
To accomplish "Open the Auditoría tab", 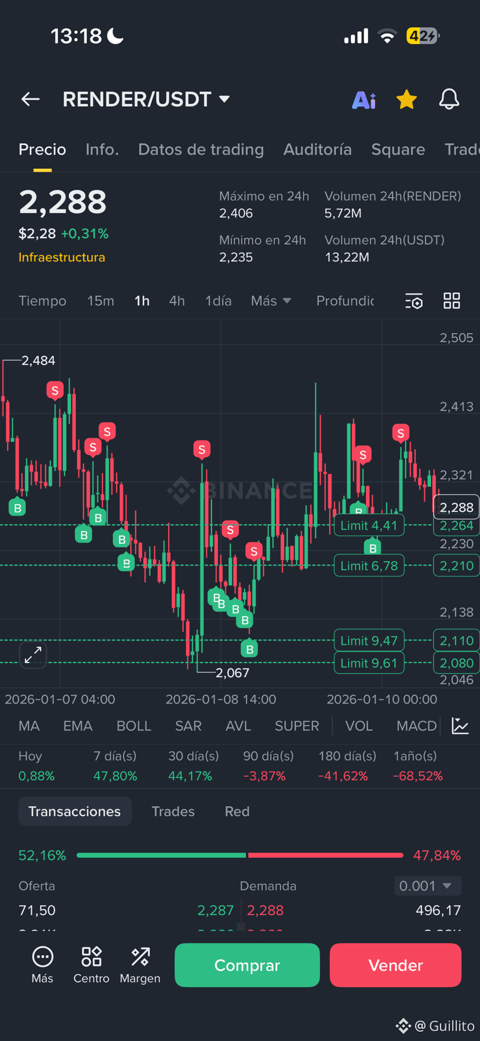I will (317, 150).
